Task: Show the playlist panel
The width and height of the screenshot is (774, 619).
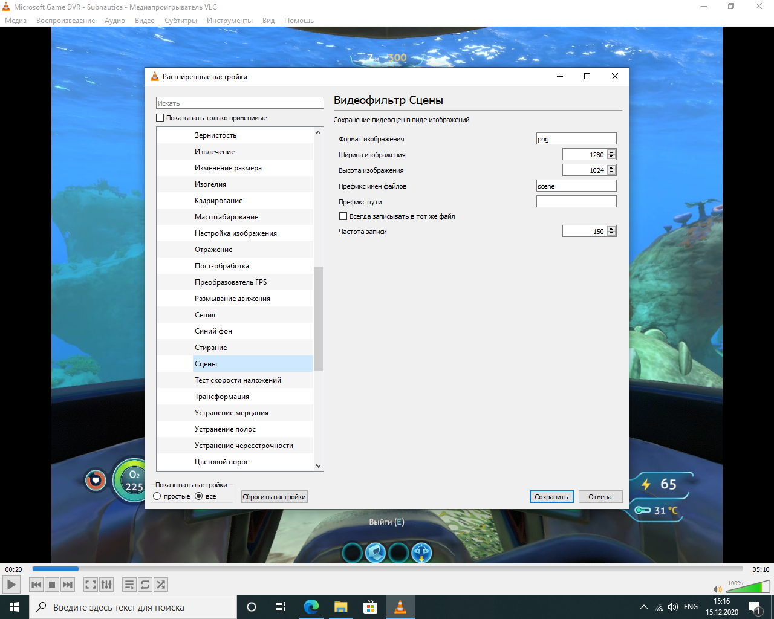Action: tap(129, 585)
